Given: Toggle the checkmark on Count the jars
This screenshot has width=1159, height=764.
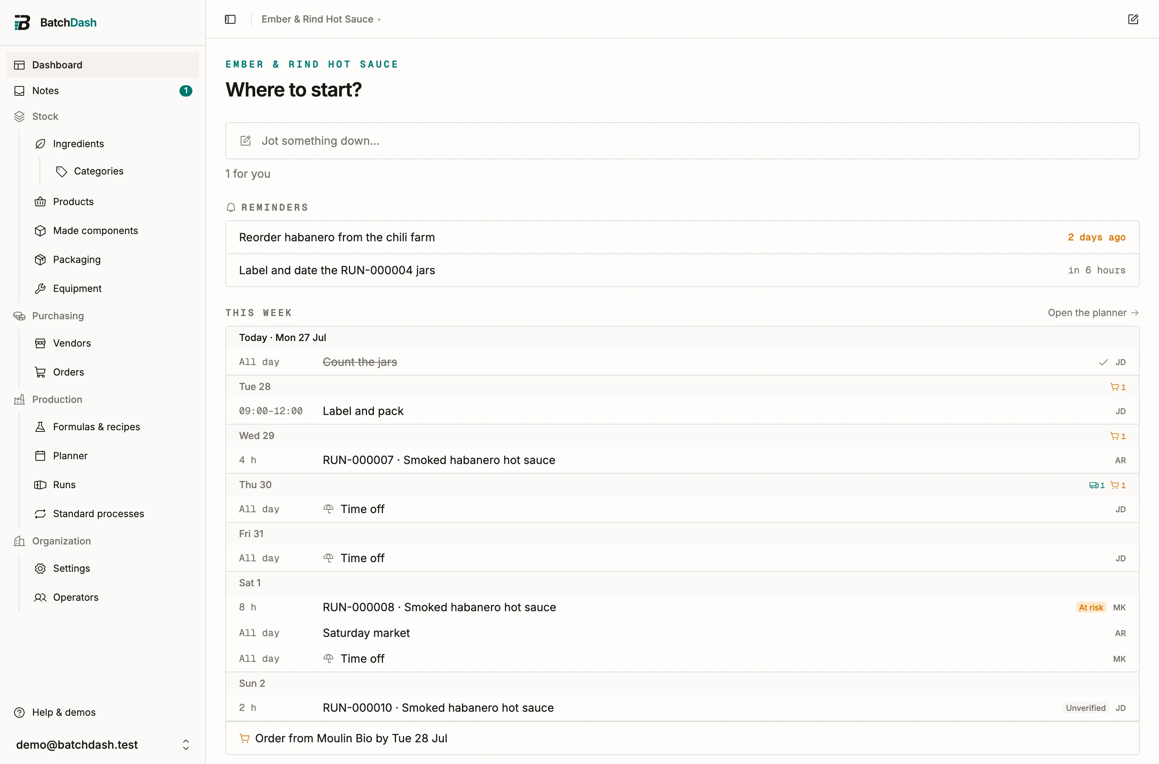Looking at the screenshot, I should [x=1103, y=362].
